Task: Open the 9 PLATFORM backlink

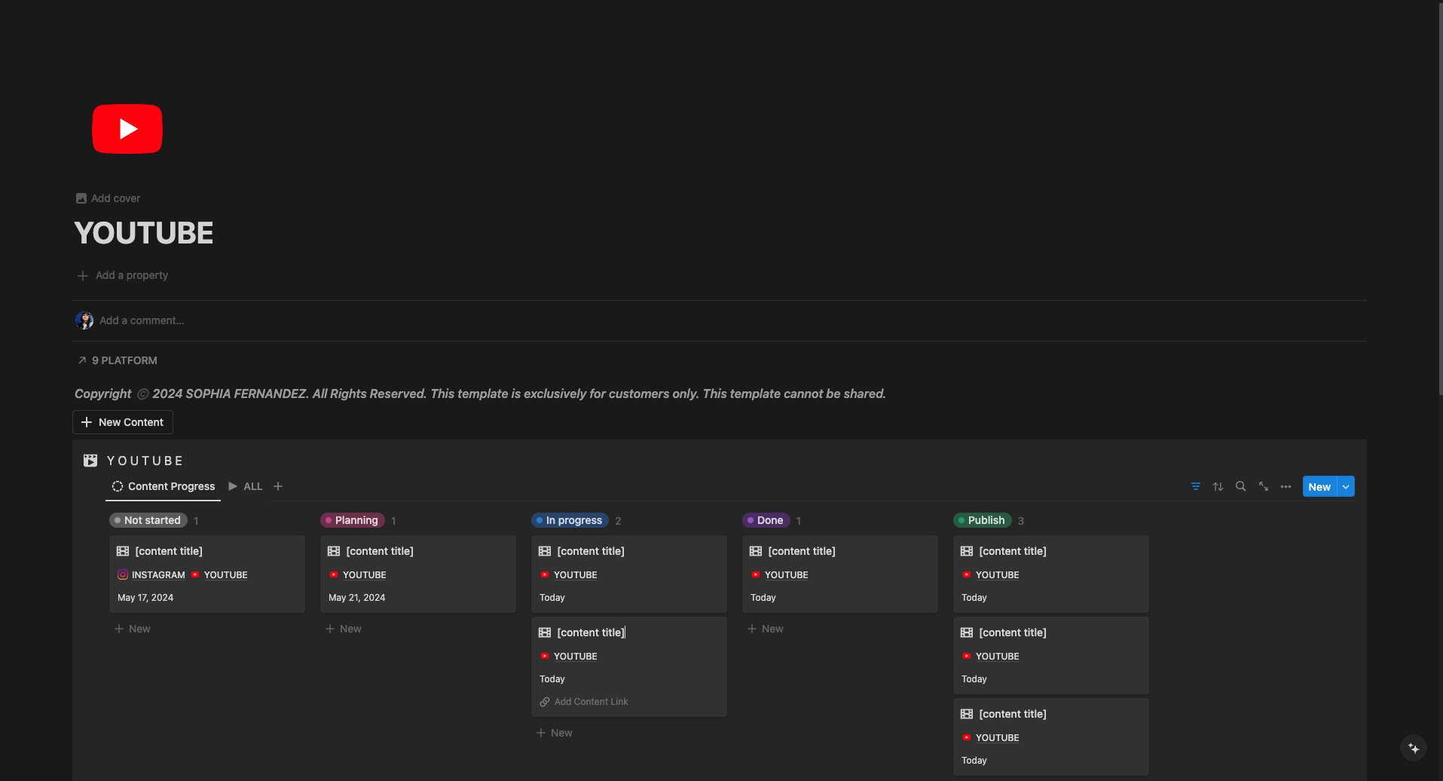Action: click(x=118, y=360)
